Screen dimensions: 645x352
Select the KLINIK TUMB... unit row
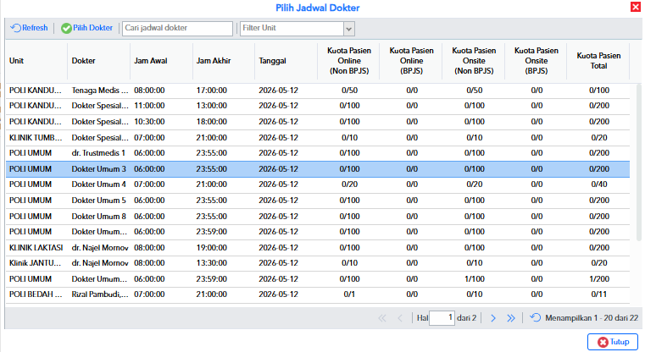pos(318,138)
